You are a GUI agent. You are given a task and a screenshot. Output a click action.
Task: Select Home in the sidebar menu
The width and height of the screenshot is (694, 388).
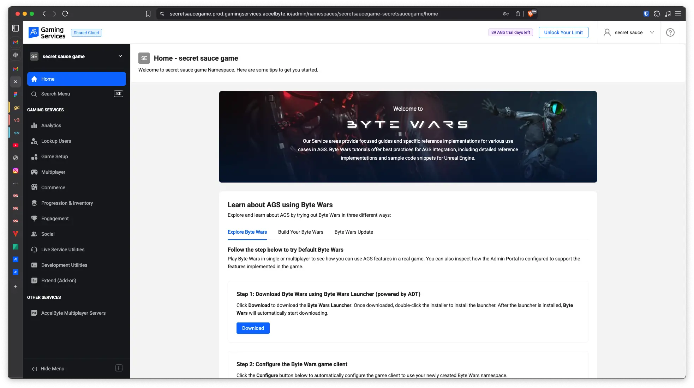(77, 79)
